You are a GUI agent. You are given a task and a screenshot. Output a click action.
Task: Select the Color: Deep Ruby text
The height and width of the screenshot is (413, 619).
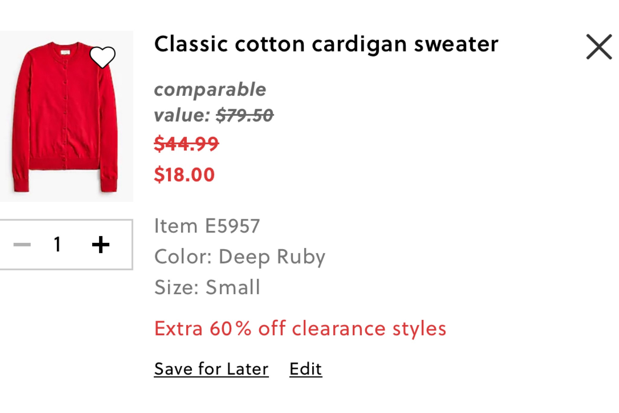[x=239, y=256]
